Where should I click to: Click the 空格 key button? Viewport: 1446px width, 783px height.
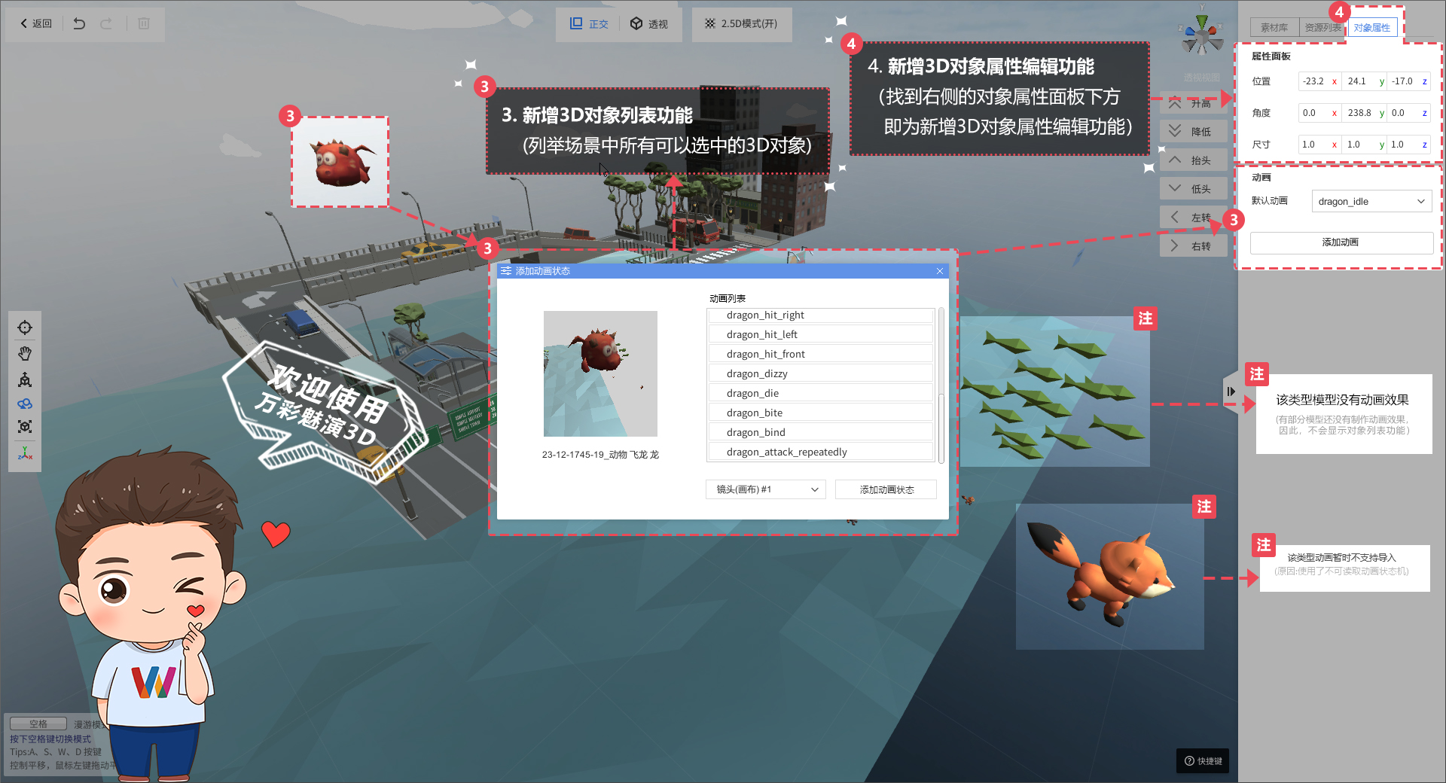pos(38,724)
